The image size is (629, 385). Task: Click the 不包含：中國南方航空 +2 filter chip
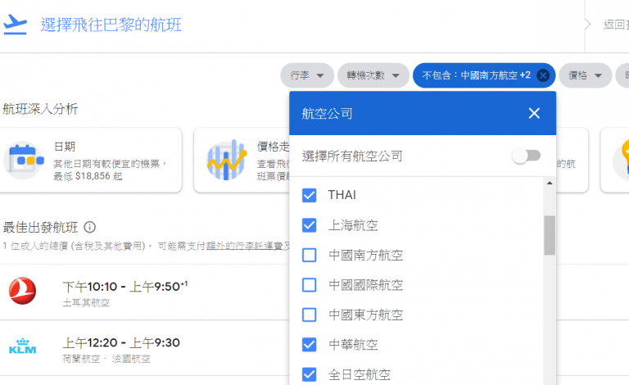476,75
